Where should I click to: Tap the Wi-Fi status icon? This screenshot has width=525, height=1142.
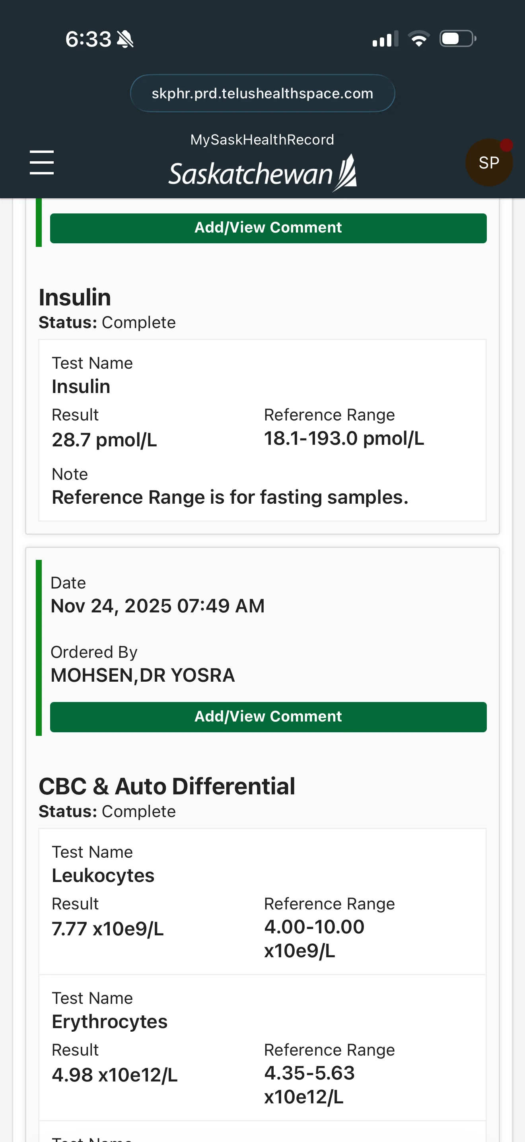(x=419, y=39)
